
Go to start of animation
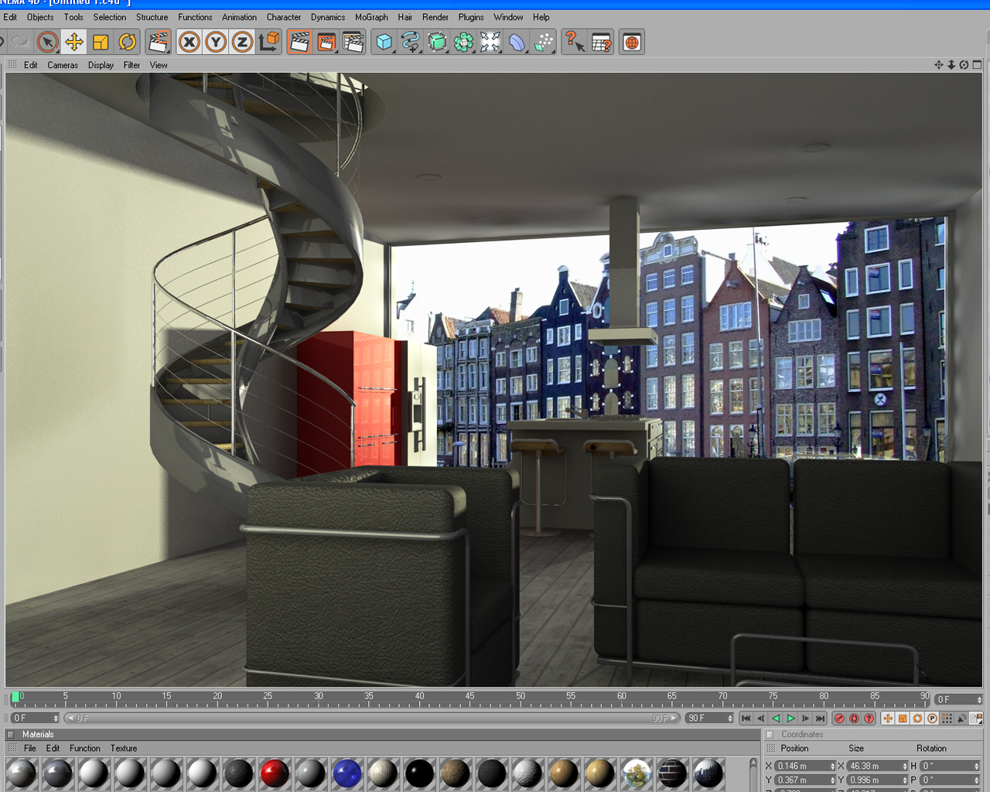746,719
